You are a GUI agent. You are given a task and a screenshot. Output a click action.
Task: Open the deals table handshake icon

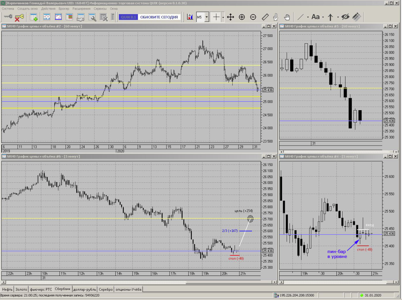(x=81, y=17)
